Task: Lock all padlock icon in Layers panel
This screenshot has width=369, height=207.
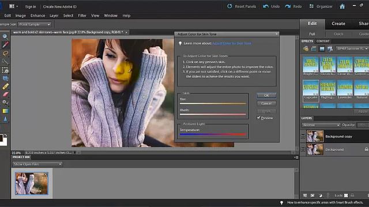Action: click(352, 195)
